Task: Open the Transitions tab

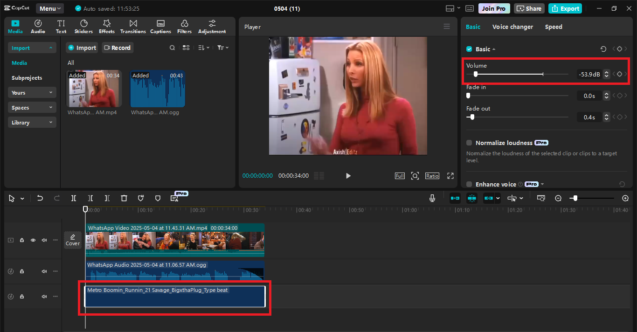Action: [133, 27]
